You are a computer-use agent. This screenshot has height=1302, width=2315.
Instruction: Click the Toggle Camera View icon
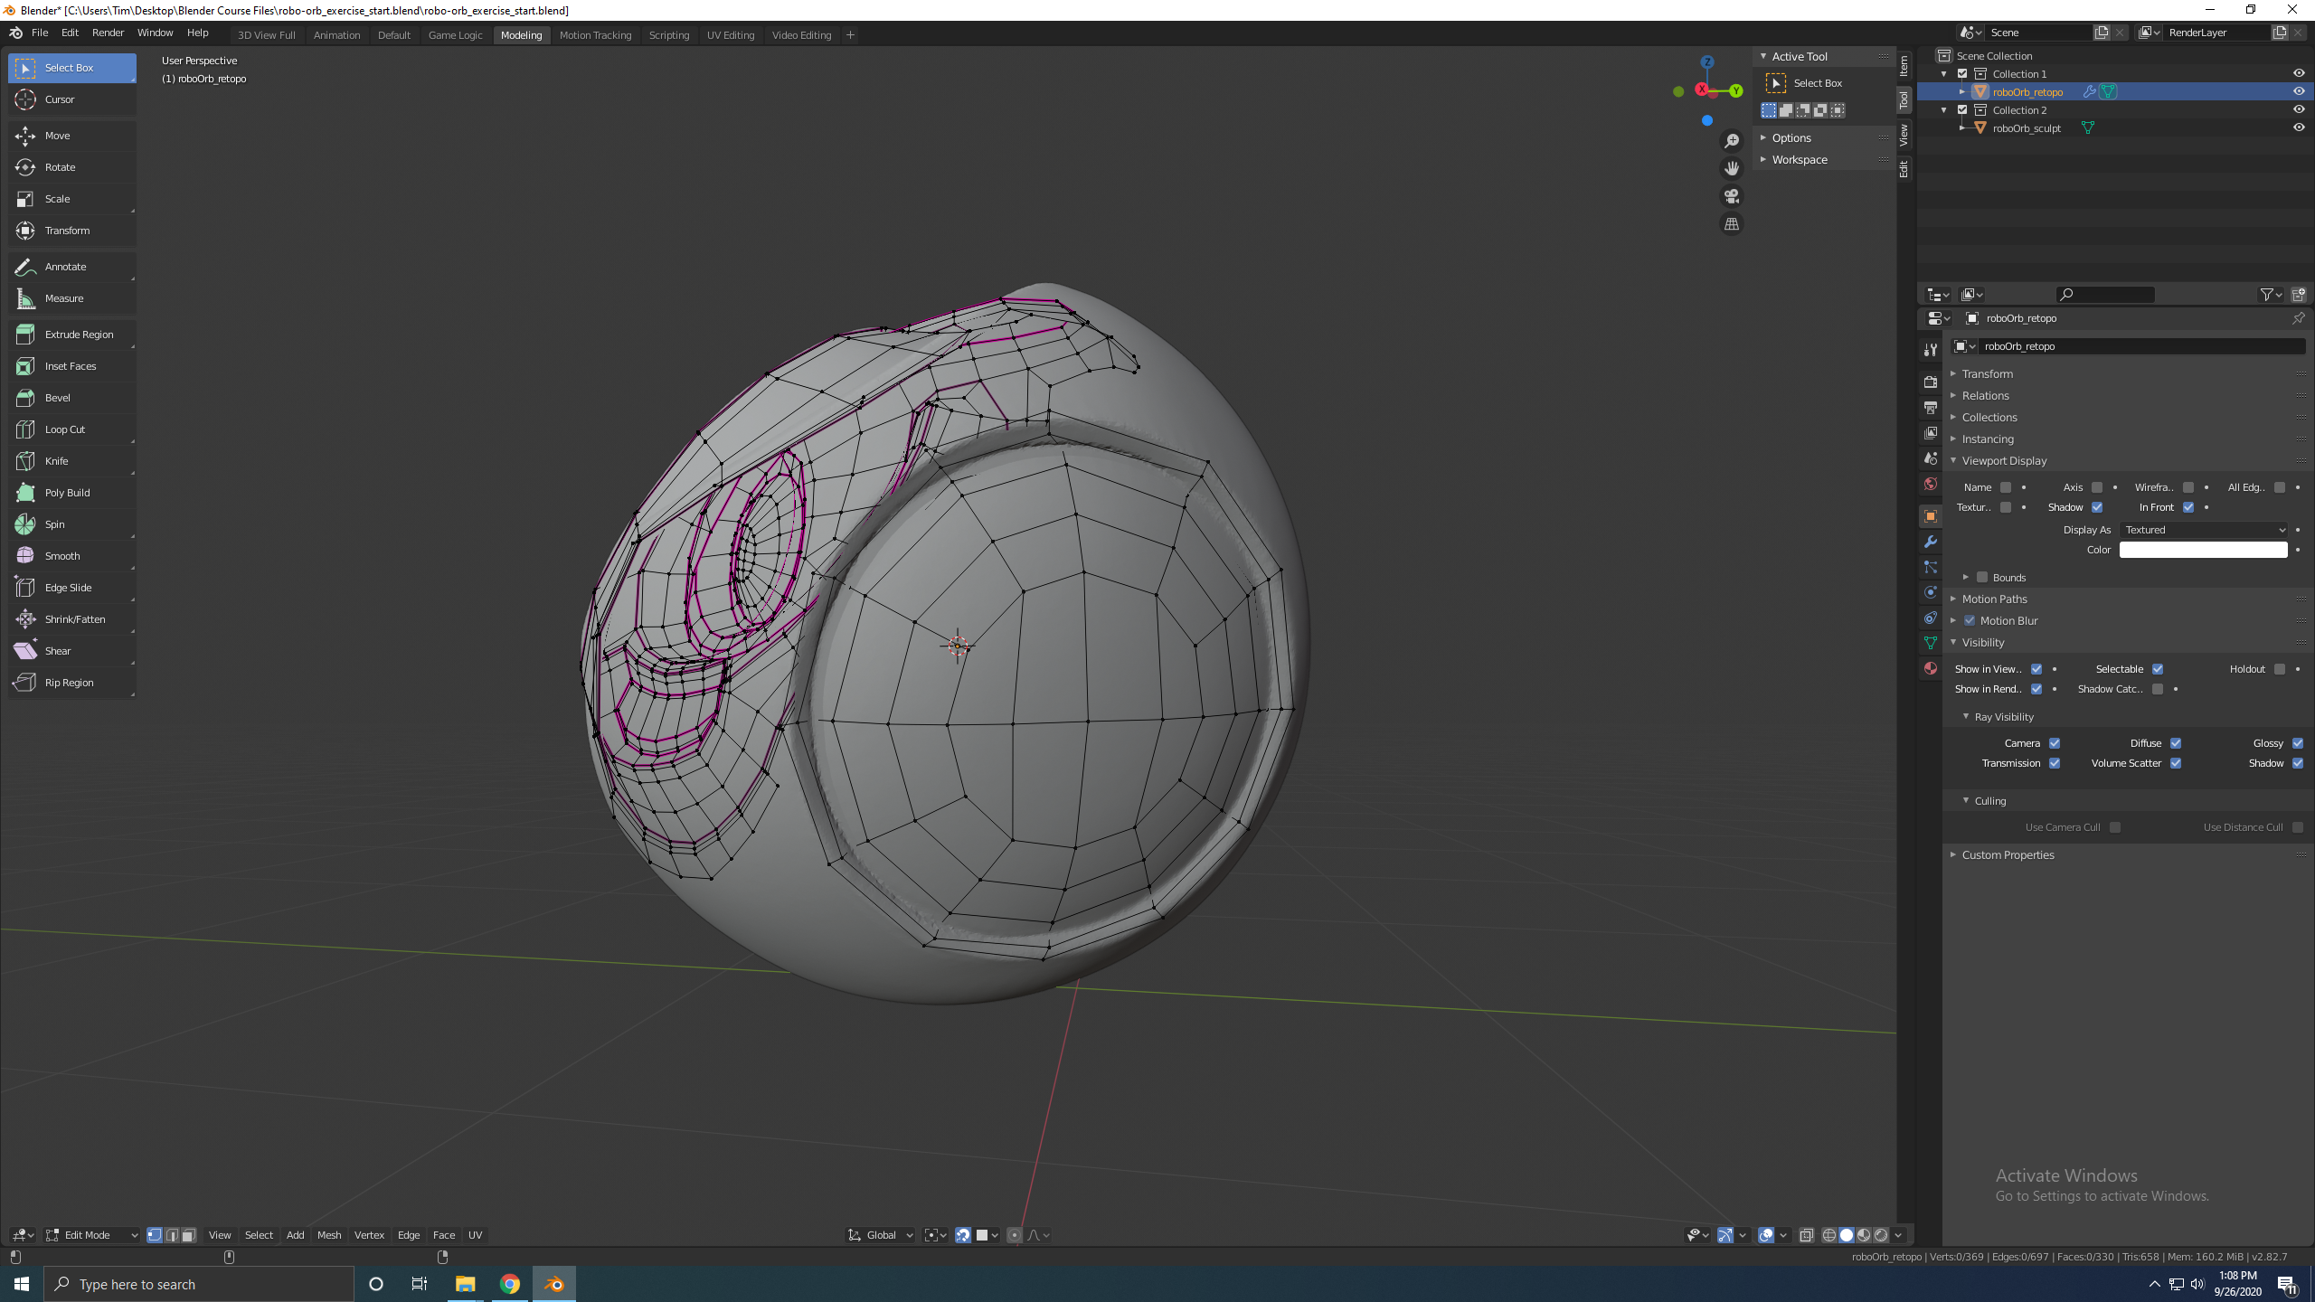tap(1731, 196)
